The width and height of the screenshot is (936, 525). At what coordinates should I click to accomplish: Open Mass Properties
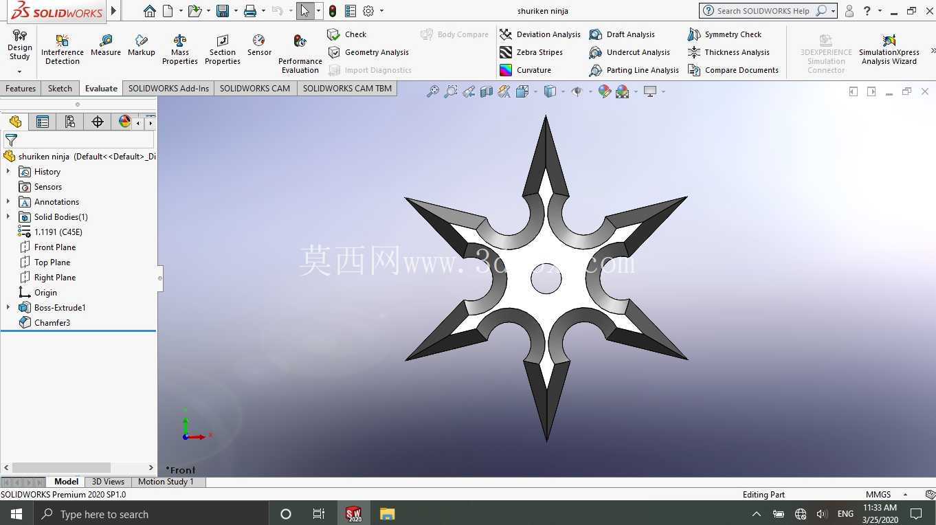(x=180, y=48)
